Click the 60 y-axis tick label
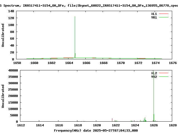 [x=12, y=39]
